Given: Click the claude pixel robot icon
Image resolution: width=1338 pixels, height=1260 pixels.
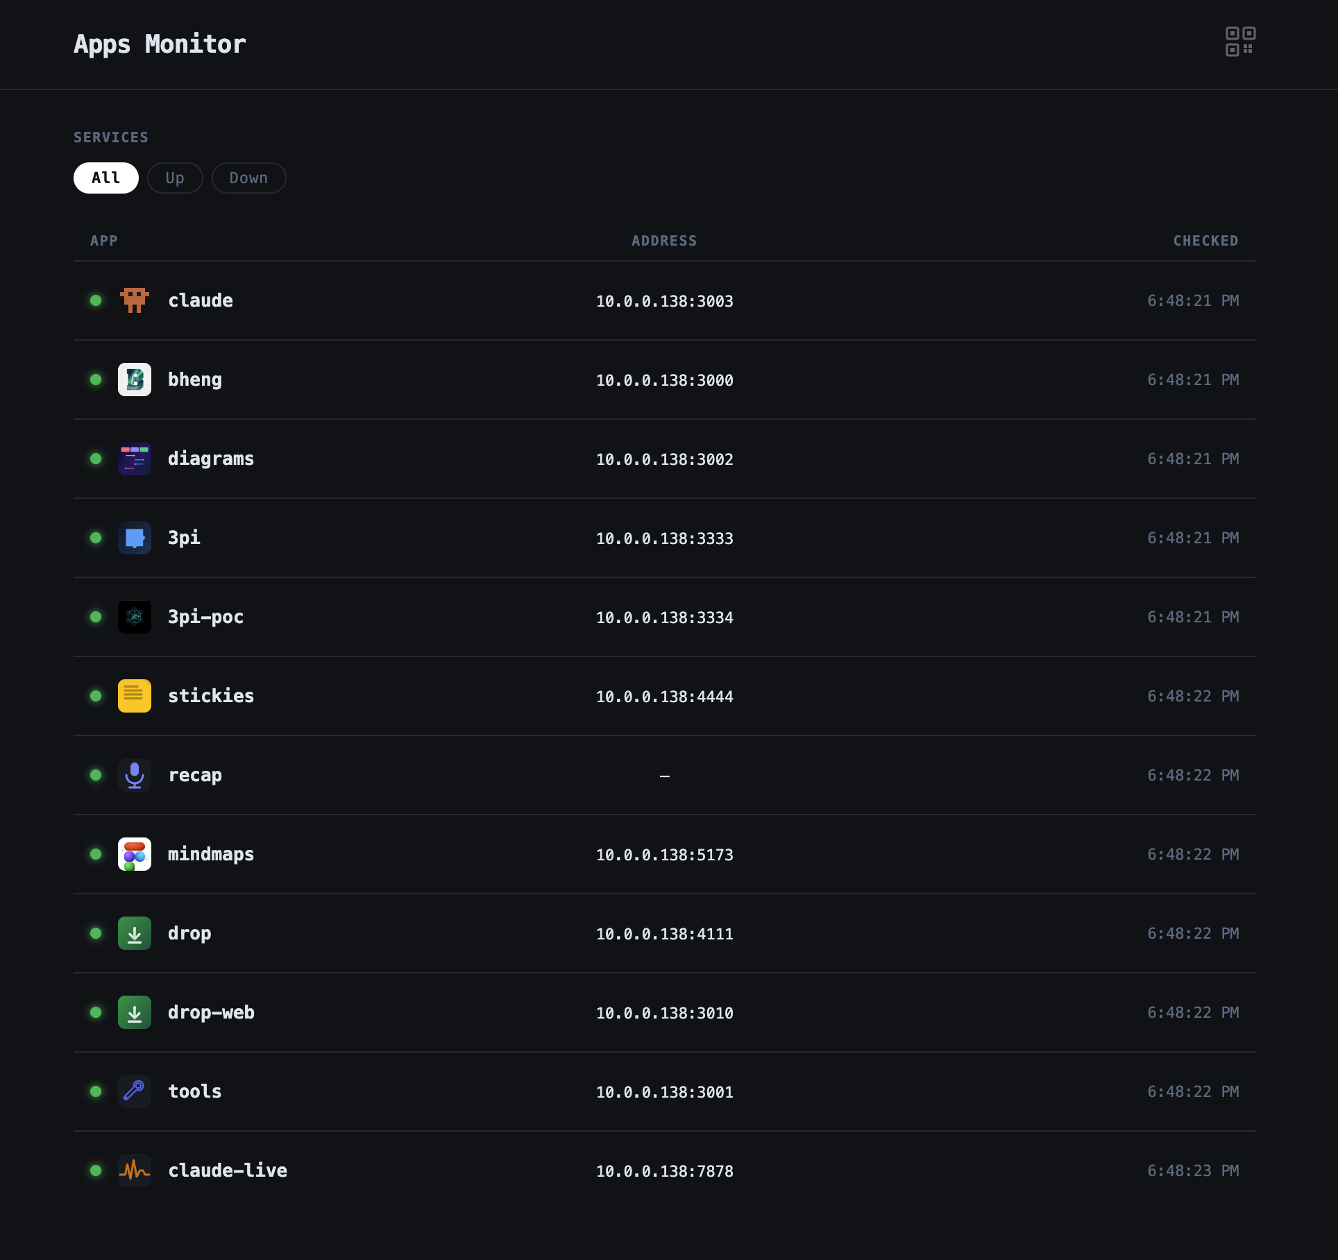Looking at the screenshot, I should [135, 300].
